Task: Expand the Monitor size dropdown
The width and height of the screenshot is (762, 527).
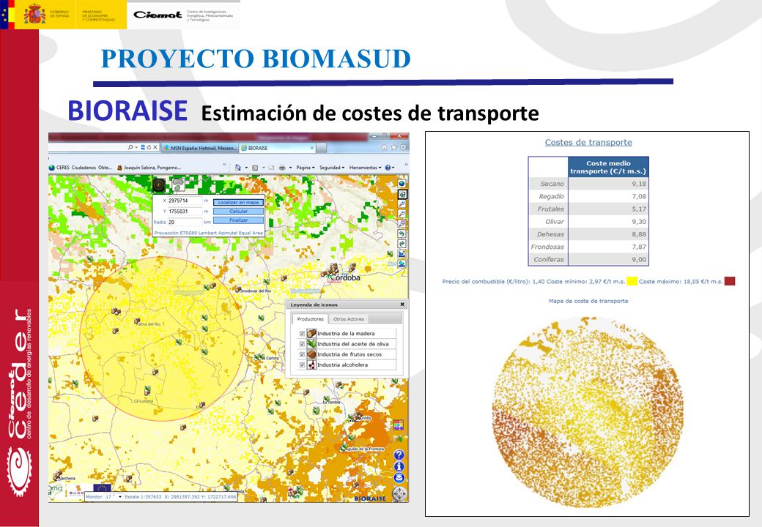Action: coord(119,497)
